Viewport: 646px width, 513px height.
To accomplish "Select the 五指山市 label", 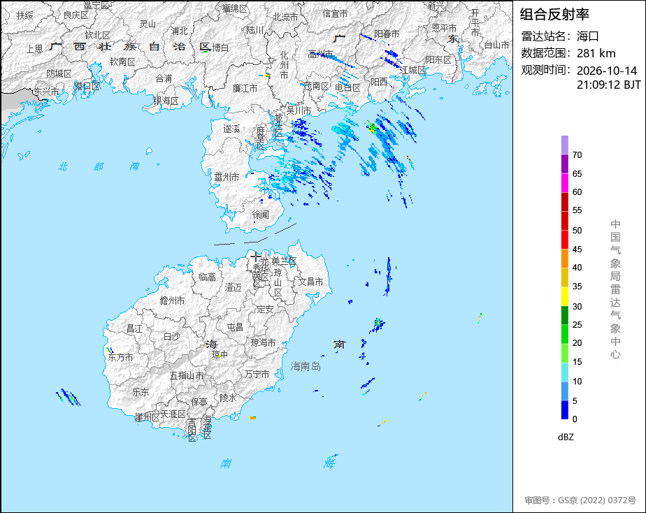I will click(187, 375).
